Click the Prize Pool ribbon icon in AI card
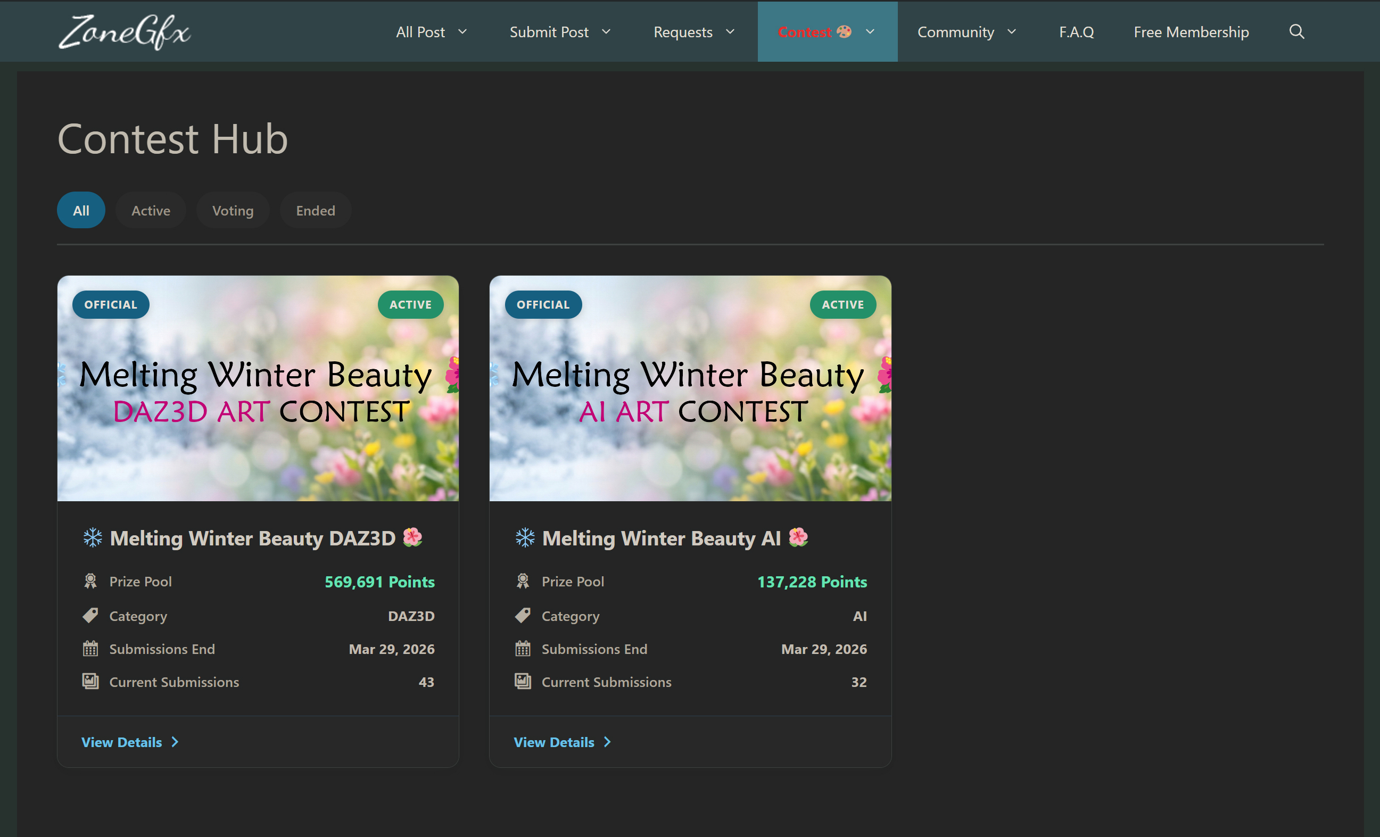1380x837 pixels. point(523,581)
